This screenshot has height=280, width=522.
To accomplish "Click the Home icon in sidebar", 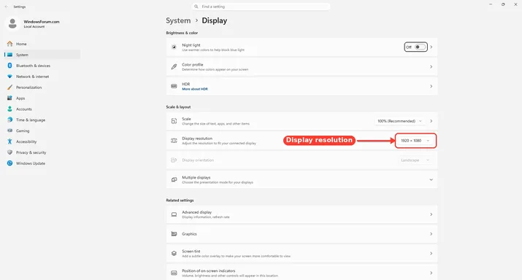I will tap(9, 44).
